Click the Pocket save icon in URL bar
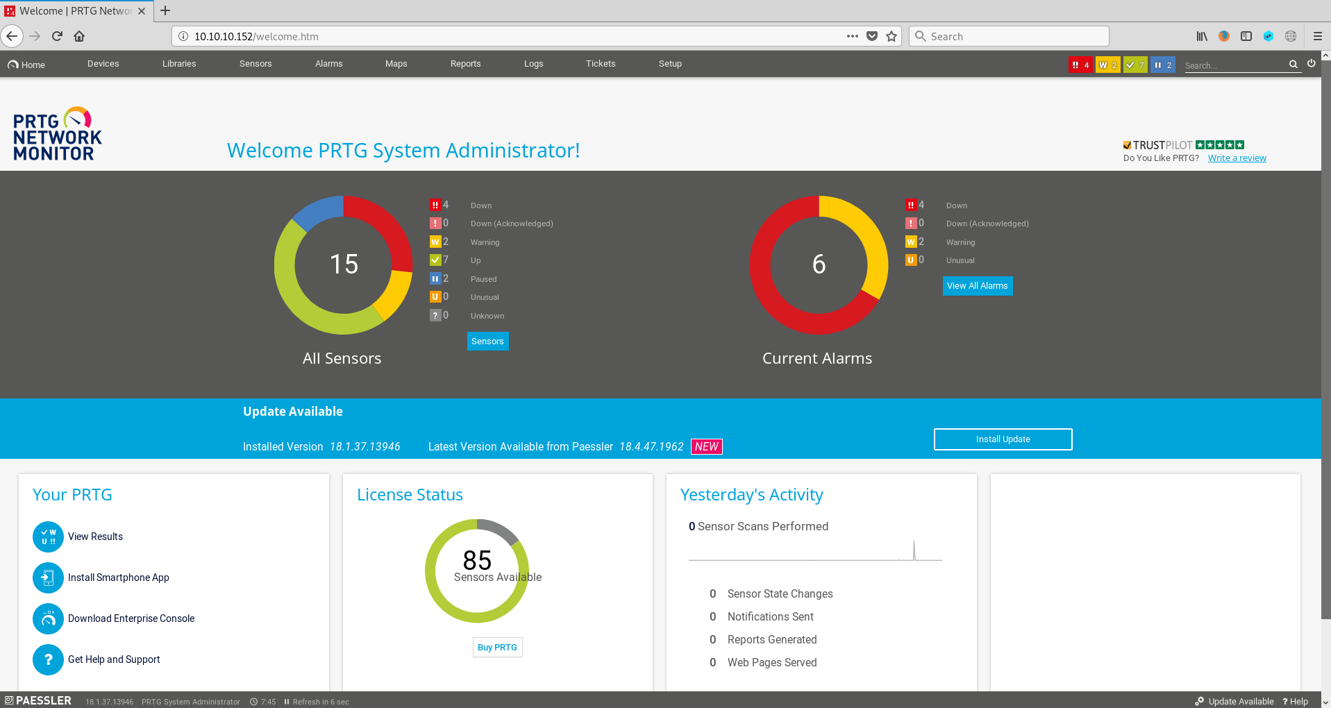This screenshot has height=708, width=1331. pyautogui.click(x=872, y=36)
